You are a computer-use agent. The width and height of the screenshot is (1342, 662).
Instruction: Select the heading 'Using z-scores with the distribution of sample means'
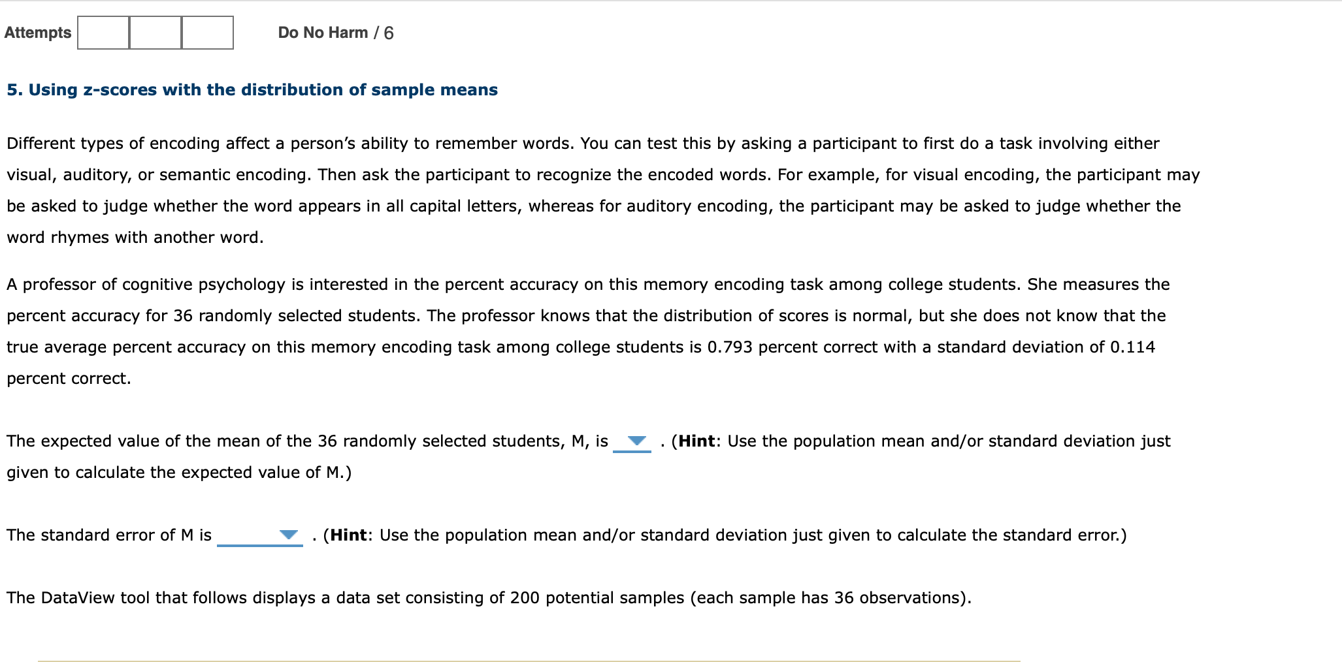(x=252, y=89)
